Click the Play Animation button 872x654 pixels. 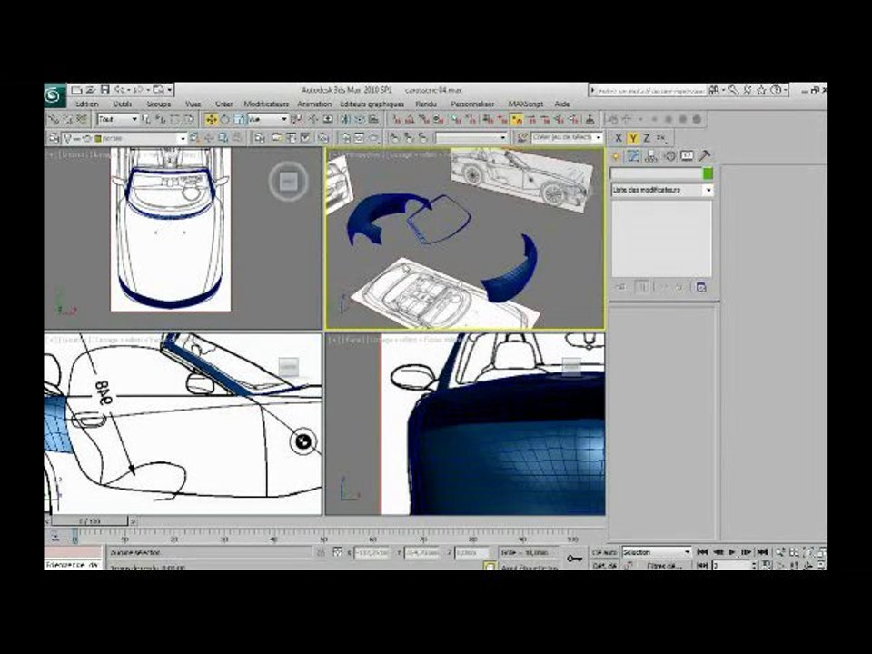pyautogui.click(x=732, y=552)
